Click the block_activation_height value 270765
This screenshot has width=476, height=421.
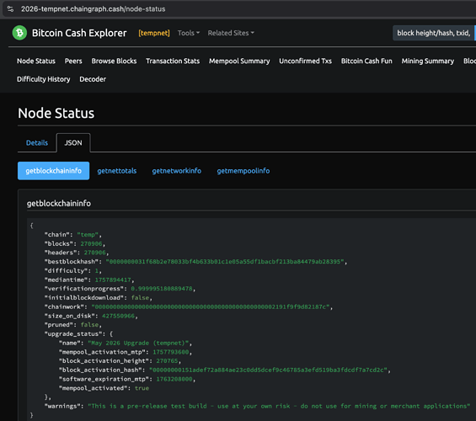pos(167,360)
